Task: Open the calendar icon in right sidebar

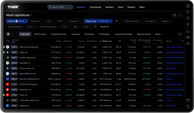Action: 188,100
